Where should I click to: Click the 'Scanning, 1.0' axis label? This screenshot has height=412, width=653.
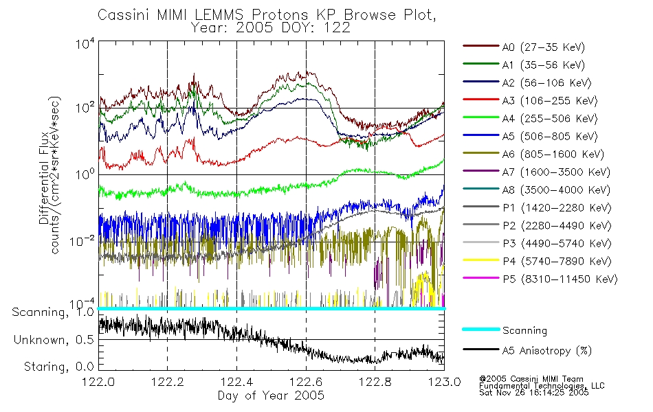point(53,312)
